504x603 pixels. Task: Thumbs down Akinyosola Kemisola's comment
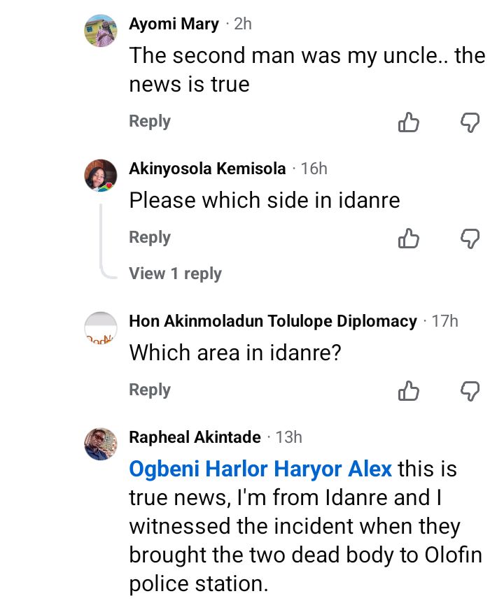[470, 239]
